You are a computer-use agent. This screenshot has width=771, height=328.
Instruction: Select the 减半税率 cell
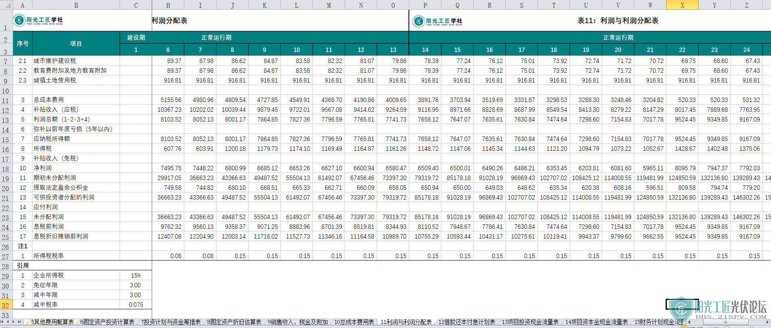[x=76, y=305]
